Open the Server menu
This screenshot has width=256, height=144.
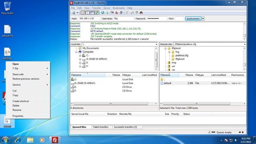point(107,8)
